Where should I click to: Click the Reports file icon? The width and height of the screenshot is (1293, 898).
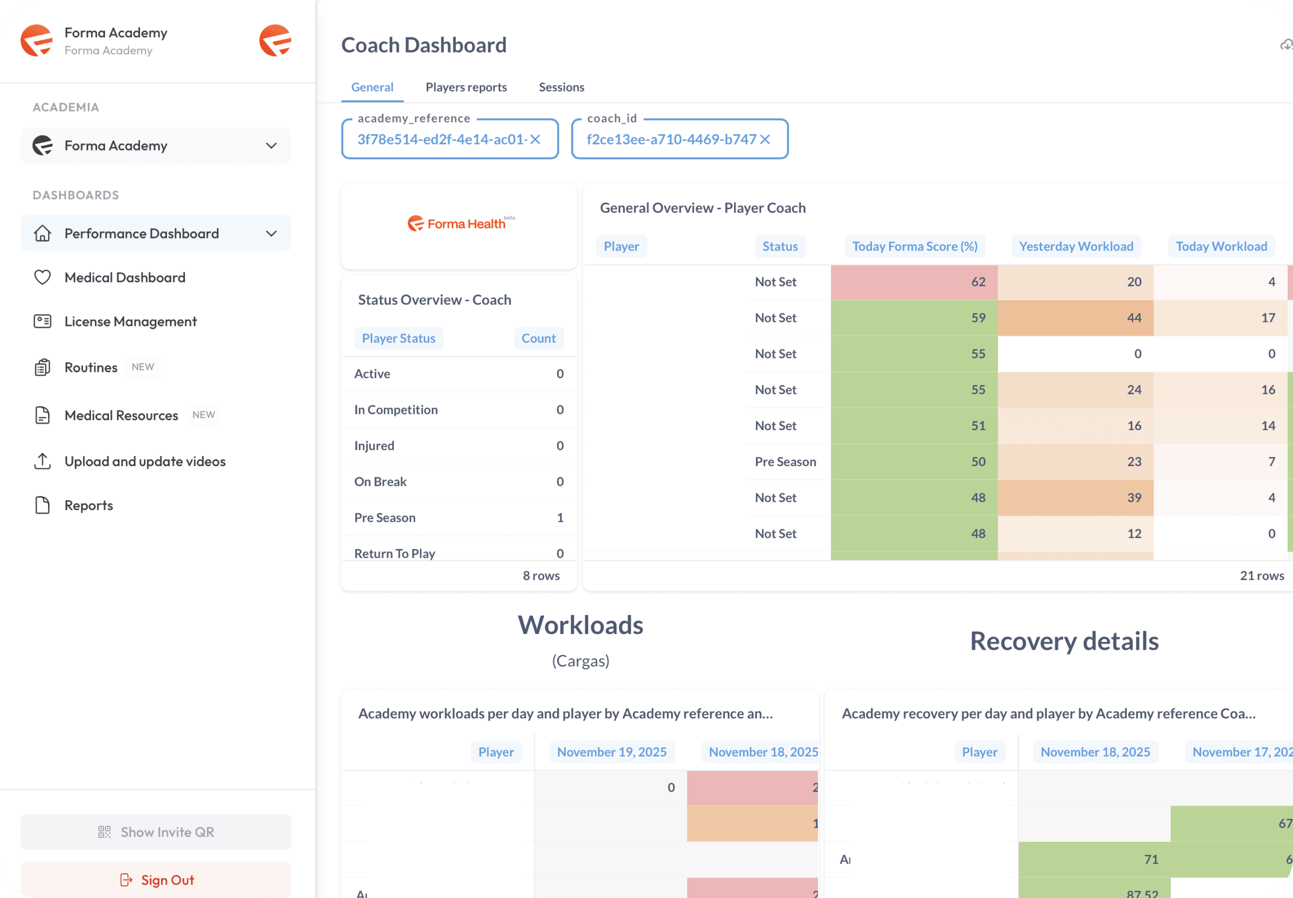tap(43, 505)
